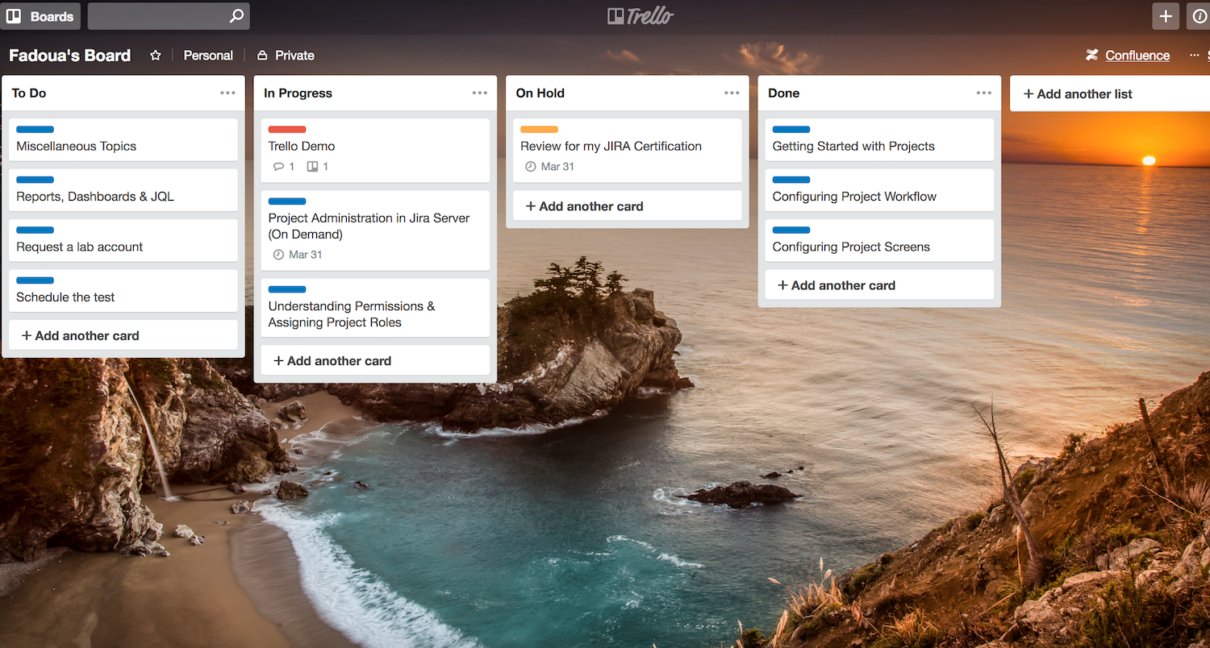The width and height of the screenshot is (1210, 648).
Task: Click the comment icon on Trello Demo card
Action: pyautogui.click(x=277, y=166)
